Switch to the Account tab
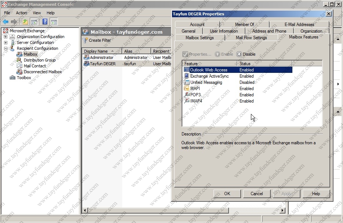The width and height of the screenshot is (343, 223). [197, 25]
